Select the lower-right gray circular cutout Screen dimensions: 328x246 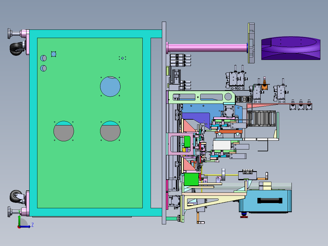tap(110, 131)
